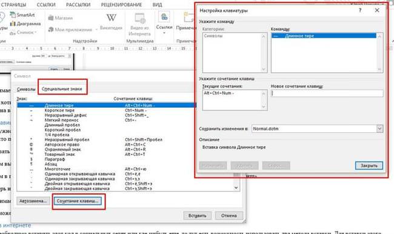Switch to the Символы tab in the Символ dialog
Viewport: 394px width, 234px height.
pos(26,89)
